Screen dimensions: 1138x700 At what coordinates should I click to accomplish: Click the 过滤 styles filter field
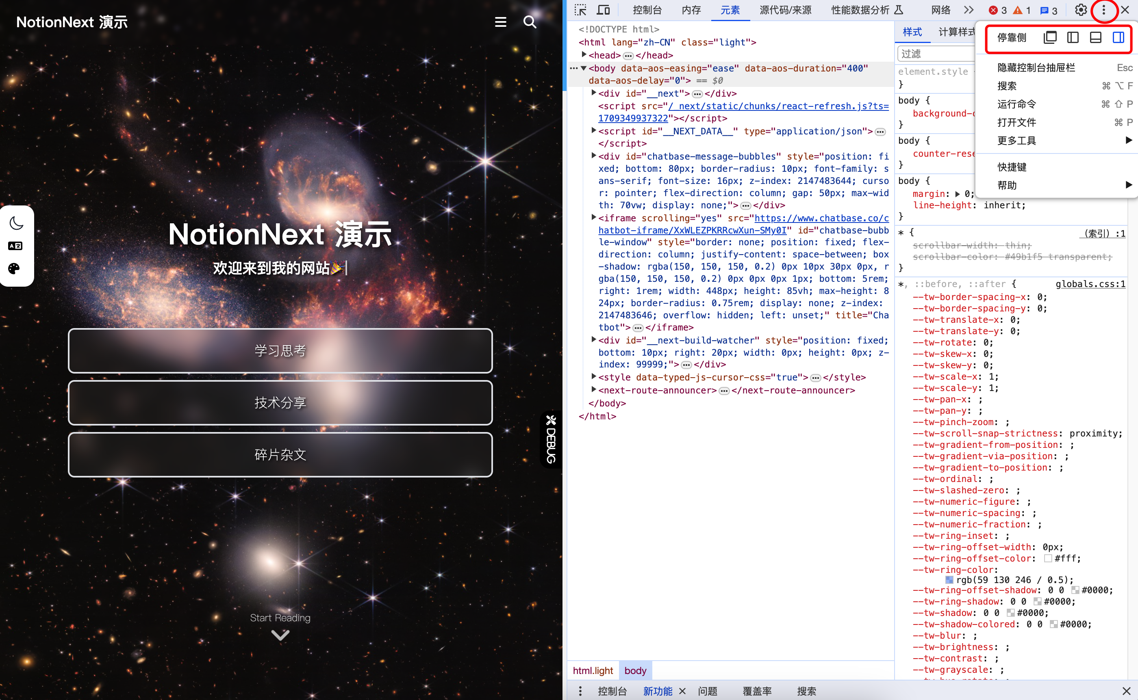pos(936,54)
